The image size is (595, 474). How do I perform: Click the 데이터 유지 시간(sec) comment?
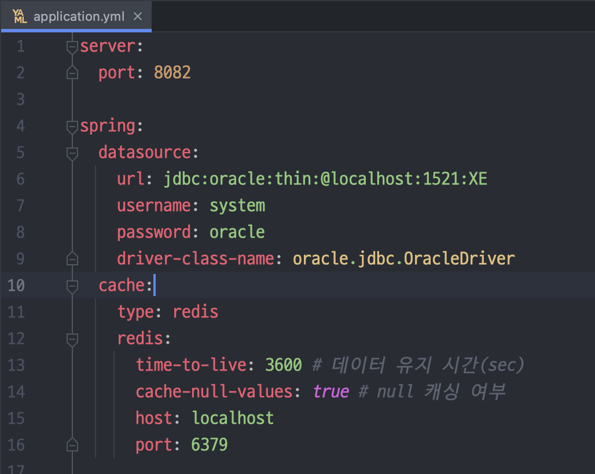coord(418,365)
